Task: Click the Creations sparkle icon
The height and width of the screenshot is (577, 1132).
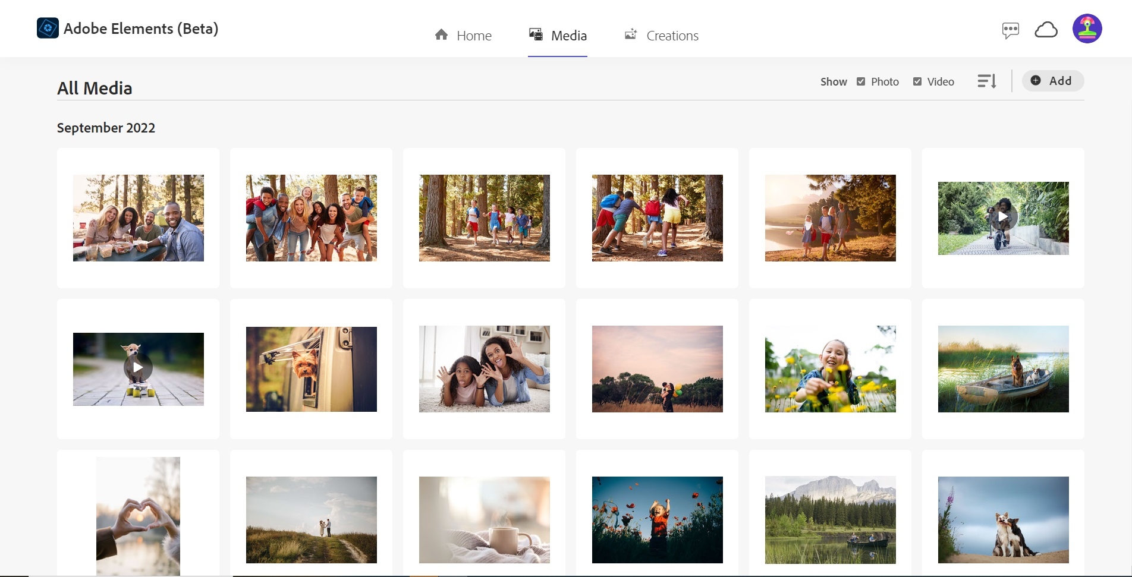Action: pos(631,34)
